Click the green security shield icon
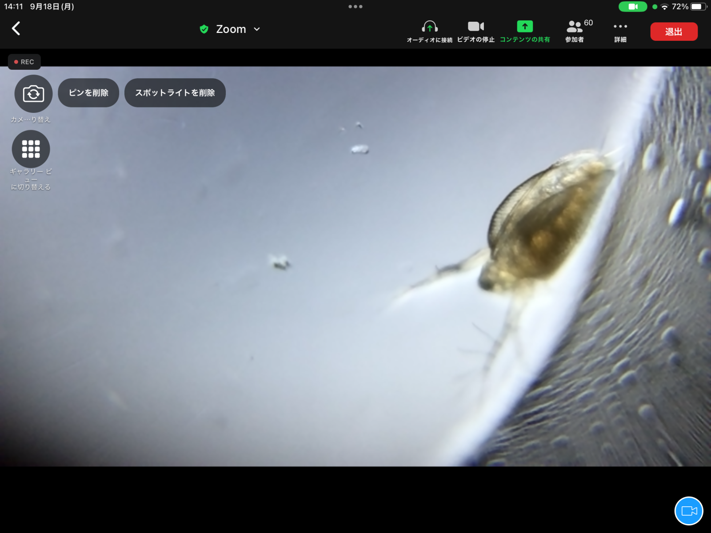Screen dimensions: 711x533 pyautogui.click(x=204, y=29)
